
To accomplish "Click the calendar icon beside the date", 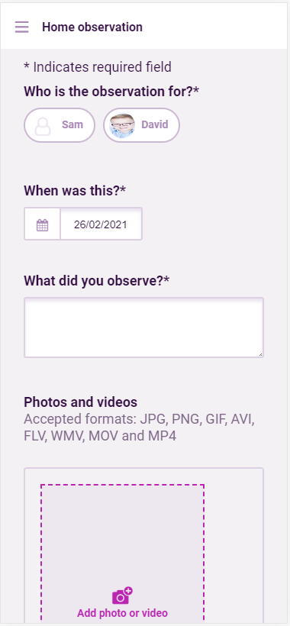I will tap(42, 224).
